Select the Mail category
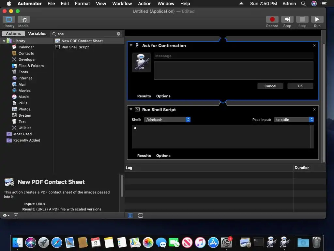 [x=22, y=84]
